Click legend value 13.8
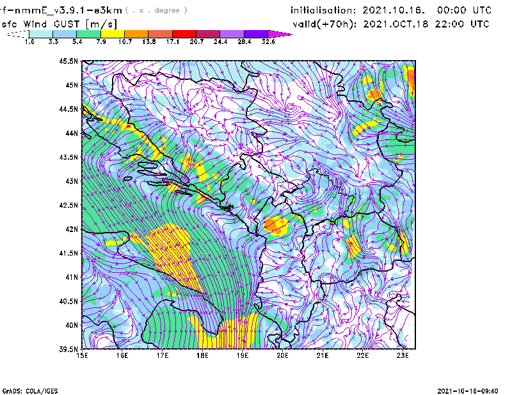The width and height of the screenshot is (512, 395). (149, 42)
